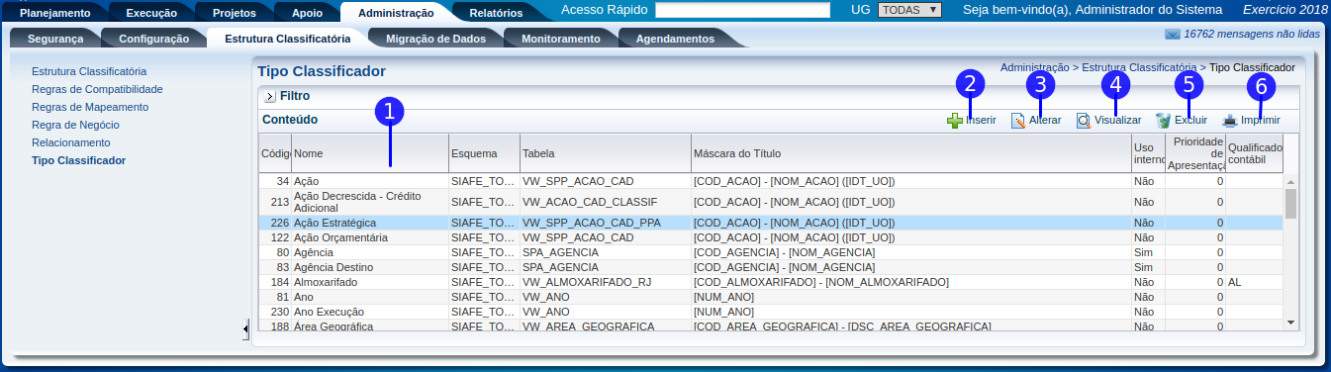Viewport: 1331px width, 372px height.
Task: Click the green plus Inserir icon
Action: (x=954, y=121)
